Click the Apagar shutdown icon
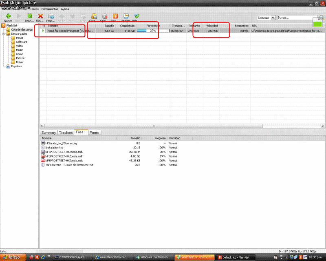Image resolution: width=326 pixels, height=261 pixels. [x=126, y=18]
